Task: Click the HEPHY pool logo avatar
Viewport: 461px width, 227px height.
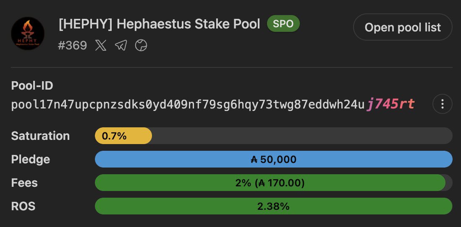Action: [x=28, y=34]
